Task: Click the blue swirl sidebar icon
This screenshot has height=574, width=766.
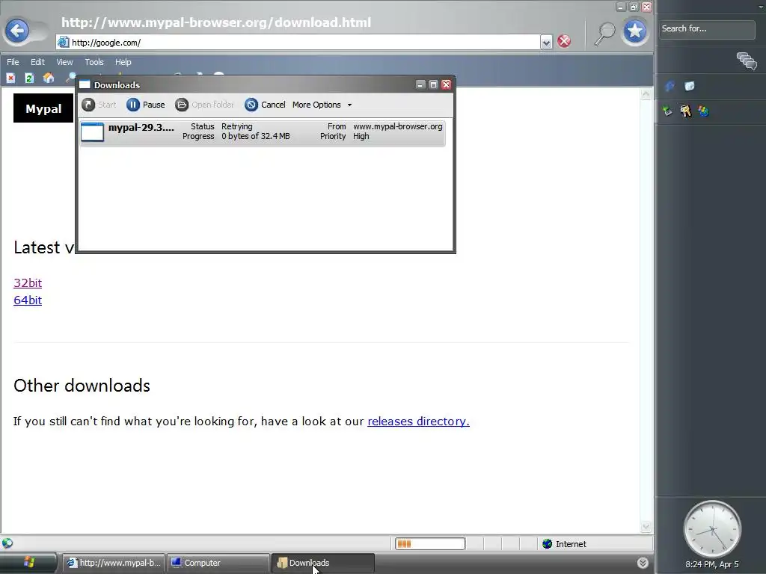Action: click(x=670, y=87)
